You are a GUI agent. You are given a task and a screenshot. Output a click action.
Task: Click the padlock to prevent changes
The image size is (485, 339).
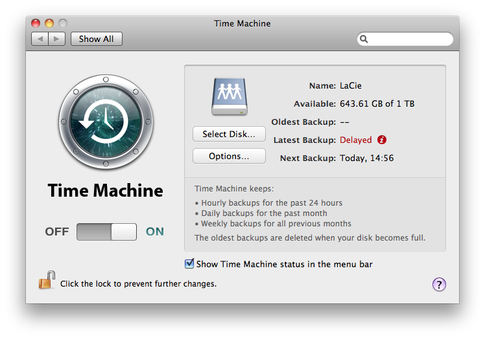[47, 280]
